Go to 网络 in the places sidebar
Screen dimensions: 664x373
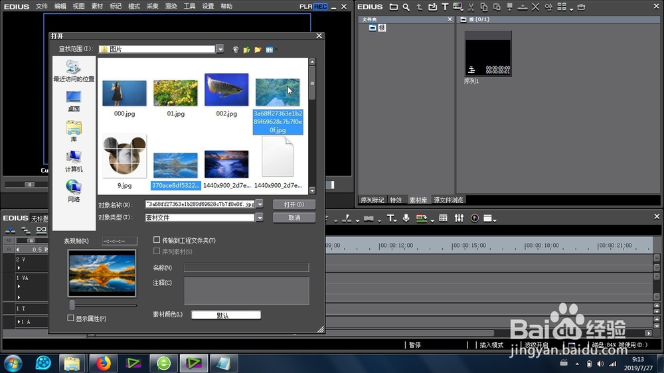[74, 191]
